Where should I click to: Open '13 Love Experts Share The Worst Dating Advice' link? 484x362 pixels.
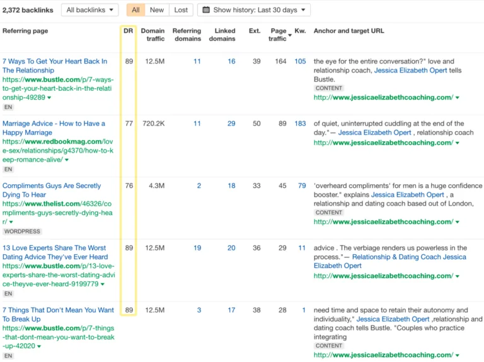55,252
